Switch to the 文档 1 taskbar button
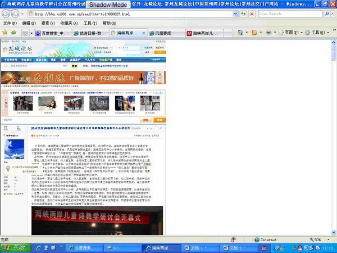 click(x=200, y=249)
